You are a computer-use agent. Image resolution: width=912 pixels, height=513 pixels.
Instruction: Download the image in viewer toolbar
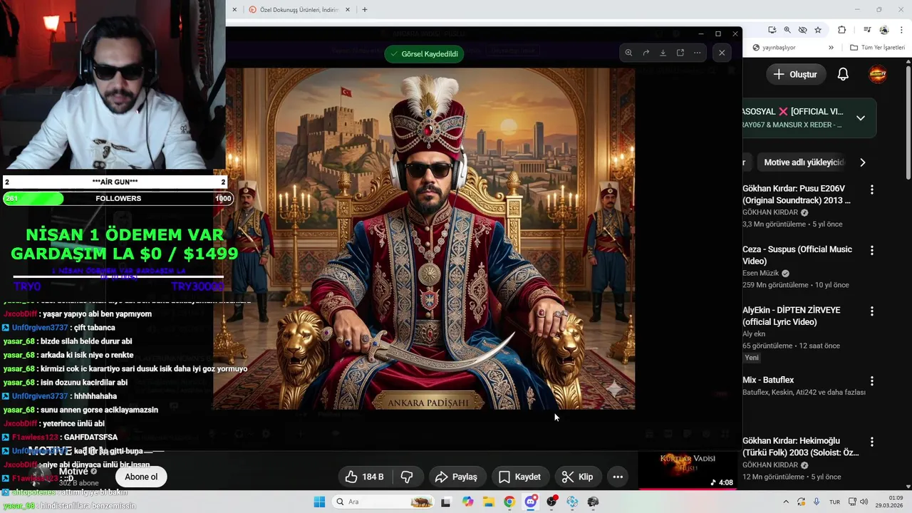point(663,53)
